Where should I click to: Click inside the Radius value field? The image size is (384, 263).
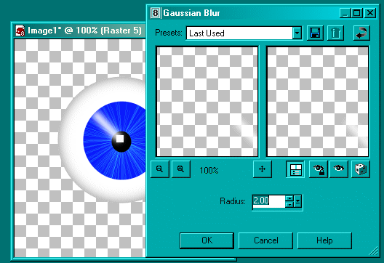269,201
